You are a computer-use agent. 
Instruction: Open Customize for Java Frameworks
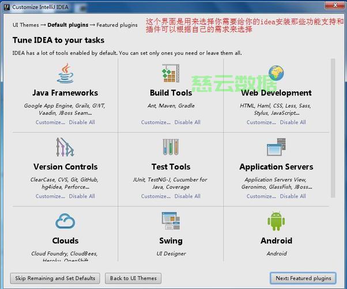(x=50, y=123)
